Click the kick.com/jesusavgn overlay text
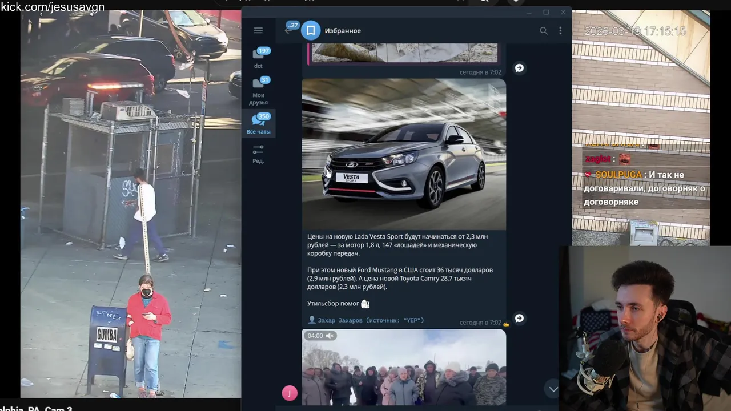Screen dimensions: 731x411 point(53,7)
